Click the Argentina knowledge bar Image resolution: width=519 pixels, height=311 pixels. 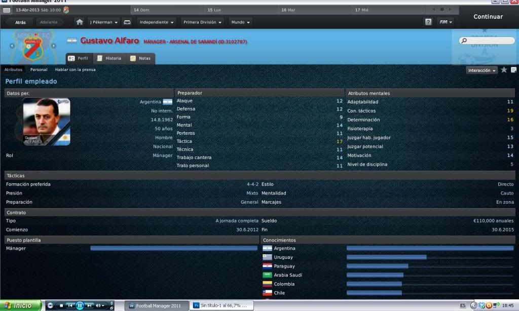(x=430, y=249)
